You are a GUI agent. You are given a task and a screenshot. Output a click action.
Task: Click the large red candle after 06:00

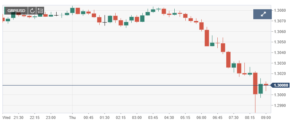(207, 38)
